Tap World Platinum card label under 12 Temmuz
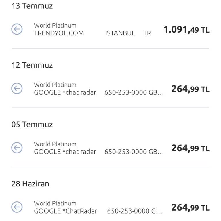This screenshot has height=221, width=221. tap(55, 85)
